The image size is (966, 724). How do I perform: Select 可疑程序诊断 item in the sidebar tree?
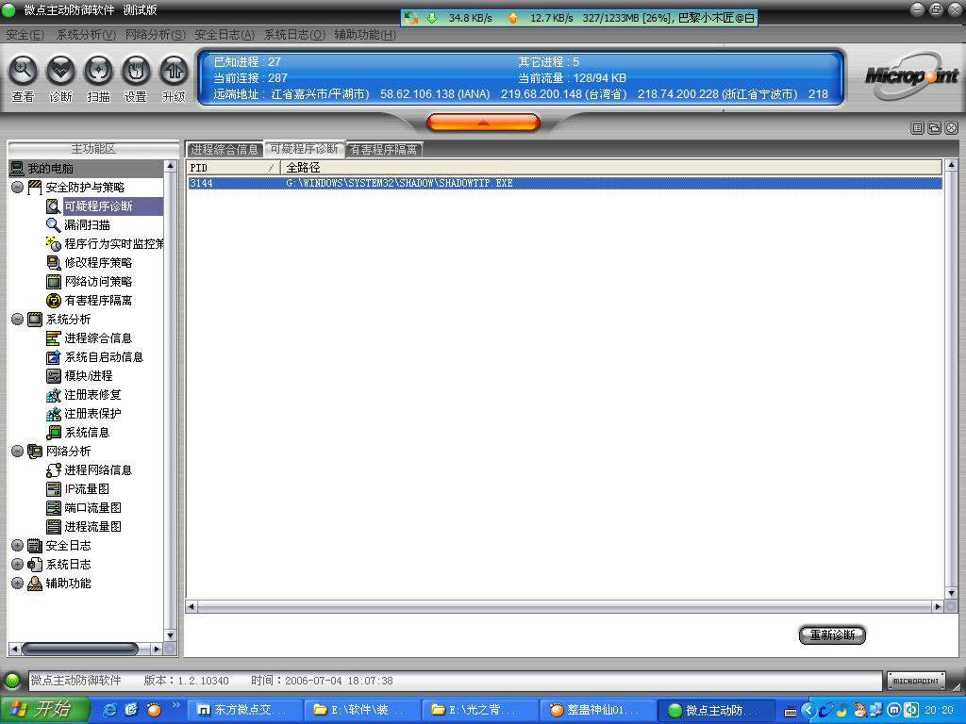pos(98,206)
